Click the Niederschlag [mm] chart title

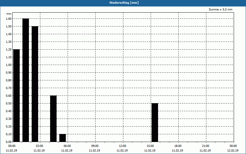tap(124, 3)
